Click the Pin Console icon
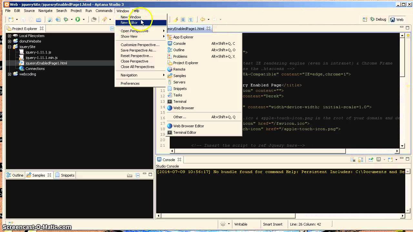 click(371, 159)
